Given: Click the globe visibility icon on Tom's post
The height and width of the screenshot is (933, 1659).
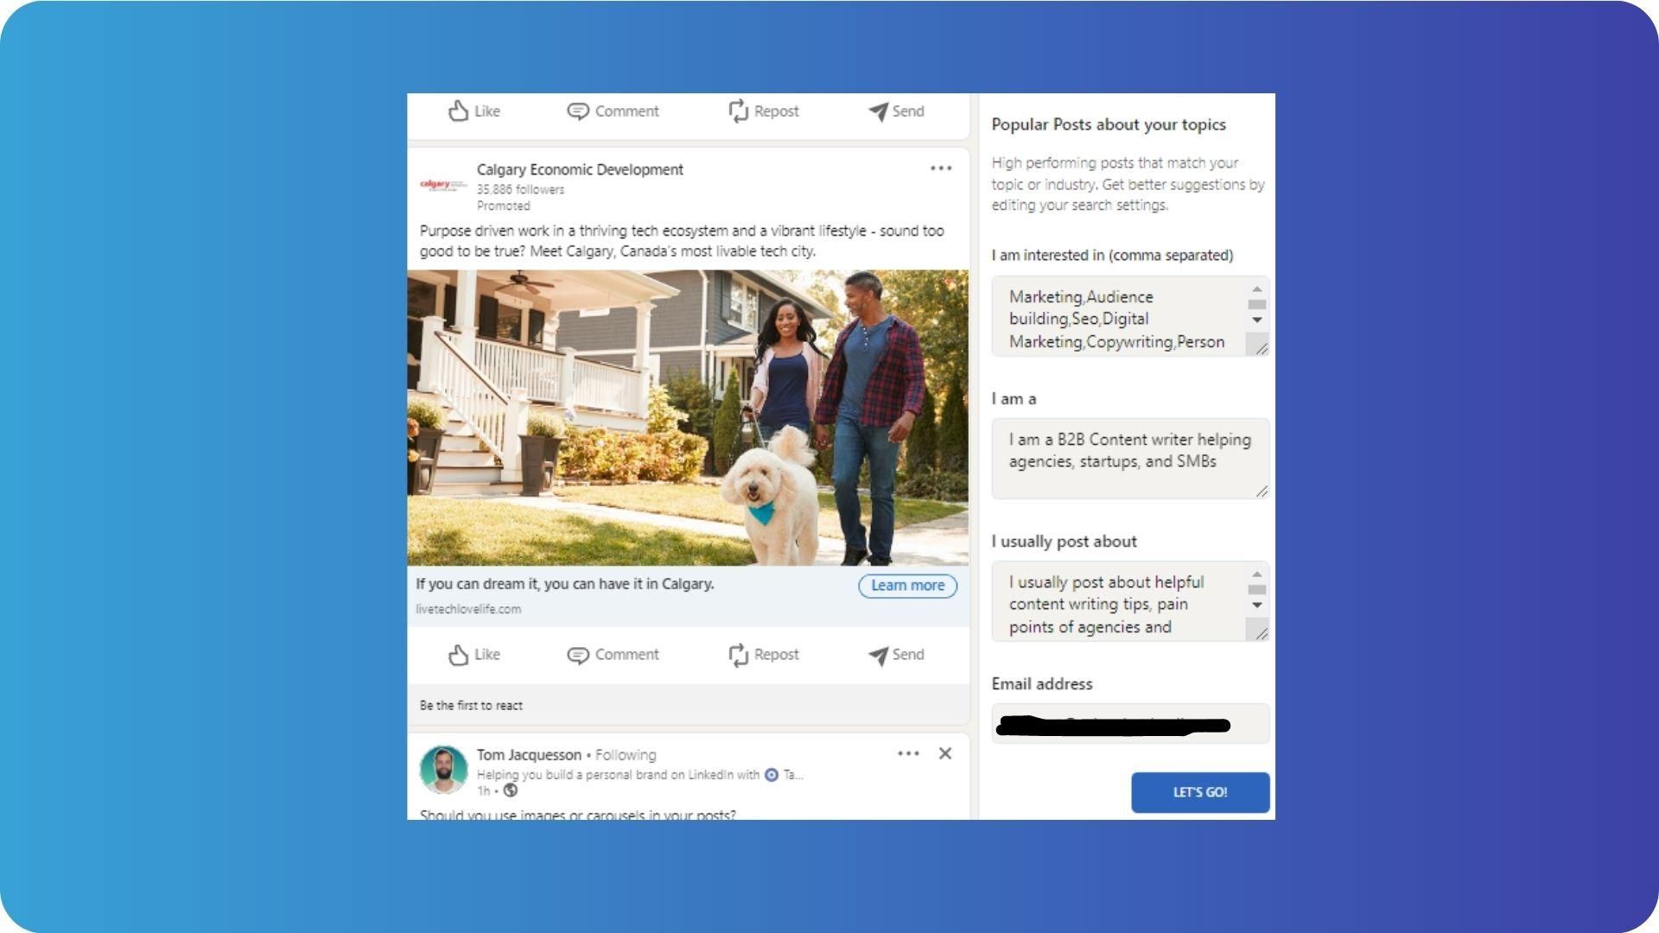Looking at the screenshot, I should click(511, 790).
